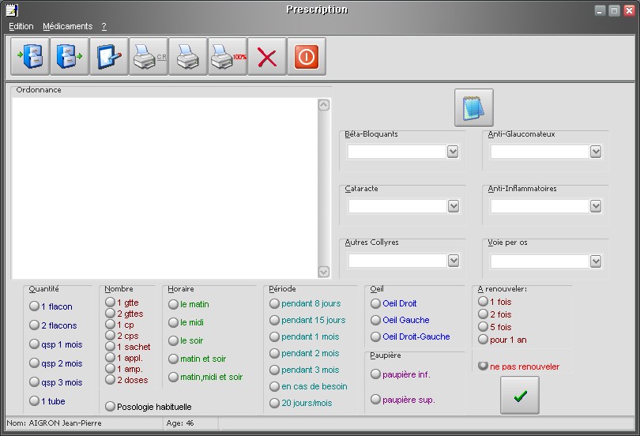Select paupière inf. option
Viewport: 640px width, 436px height.
[401, 374]
